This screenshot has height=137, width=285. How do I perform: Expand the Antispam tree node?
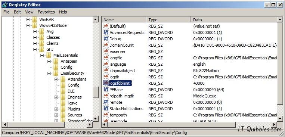(x=49, y=62)
